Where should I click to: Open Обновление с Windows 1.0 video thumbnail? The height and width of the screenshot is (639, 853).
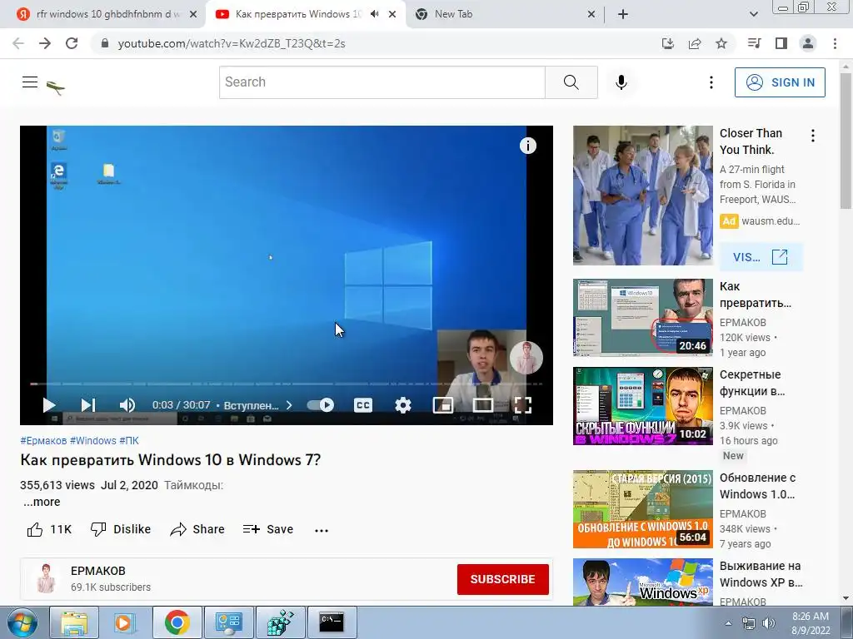(642, 509)
